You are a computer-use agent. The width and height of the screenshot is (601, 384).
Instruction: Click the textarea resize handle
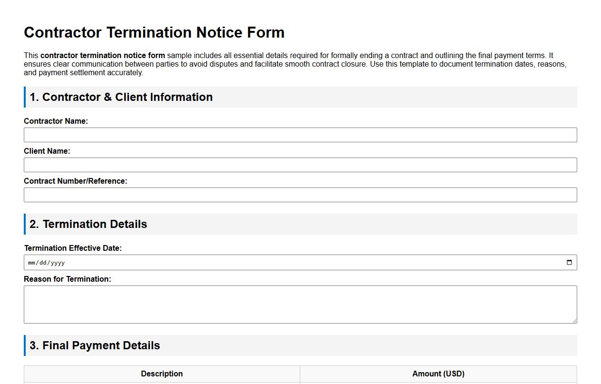point(575,321)
